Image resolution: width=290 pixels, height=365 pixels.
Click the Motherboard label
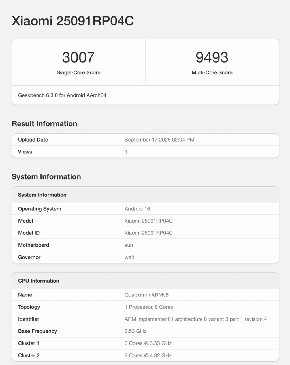tap(34, 245)
